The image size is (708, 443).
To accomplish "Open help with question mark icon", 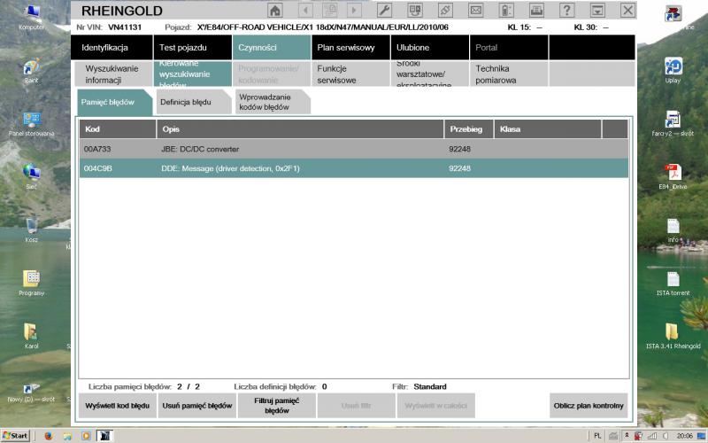I will (x=566, y=11).
